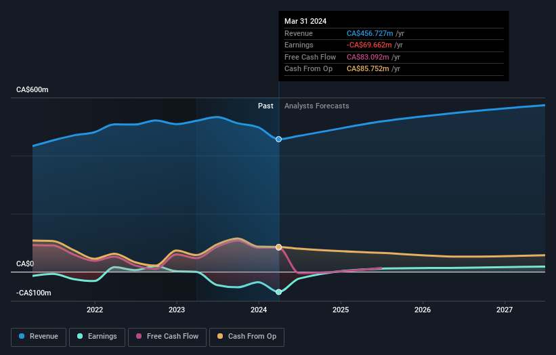Click the CA$456.727m revenue value
Viewport: 556px width, 355px height.
coord(370,33)
